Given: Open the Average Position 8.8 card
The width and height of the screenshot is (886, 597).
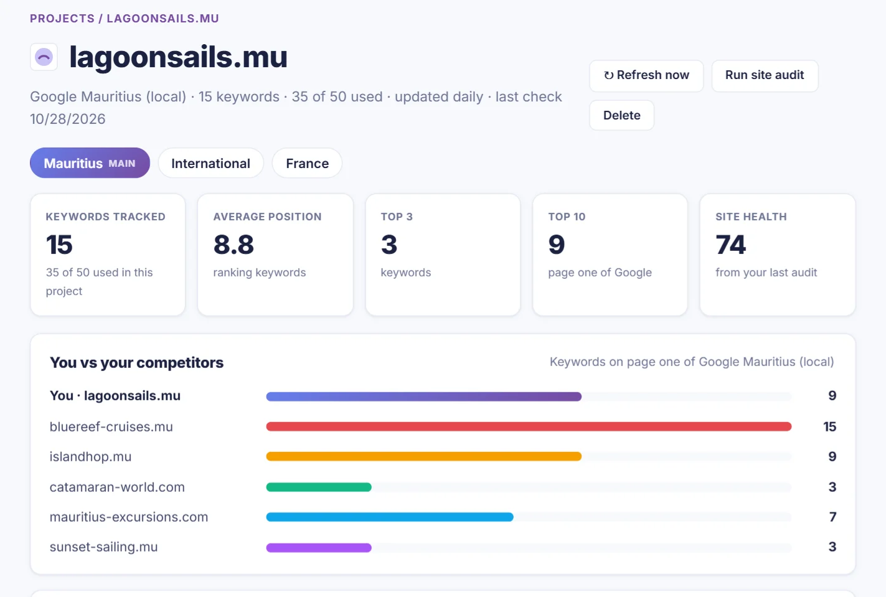Looking at the screenshot, I should 275,255.
